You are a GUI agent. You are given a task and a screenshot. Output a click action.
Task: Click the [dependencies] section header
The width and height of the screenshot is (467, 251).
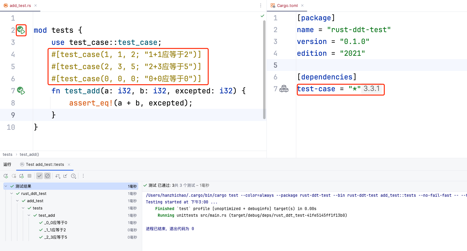tap(327, 77)
